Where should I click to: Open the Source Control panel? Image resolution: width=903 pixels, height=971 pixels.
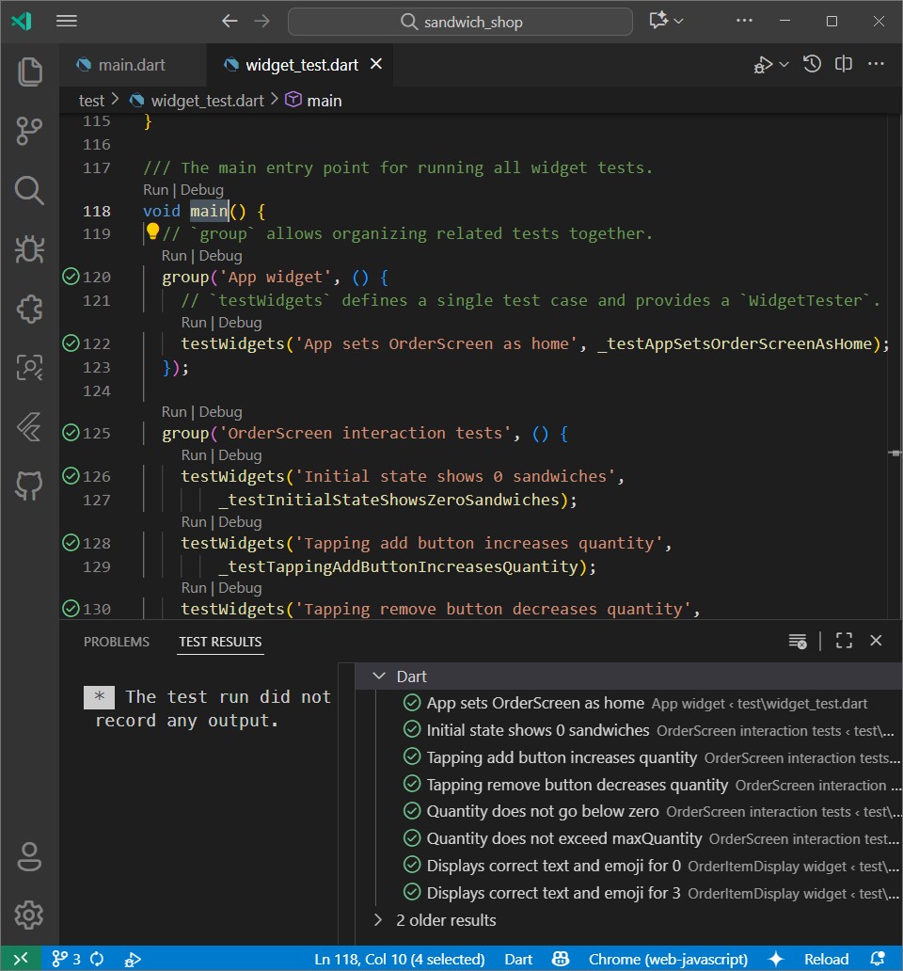click(28, 132)
